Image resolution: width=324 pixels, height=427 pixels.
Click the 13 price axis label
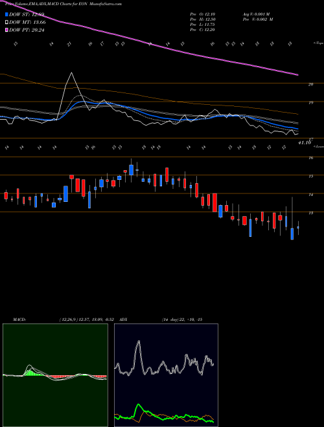coord(310,213)
